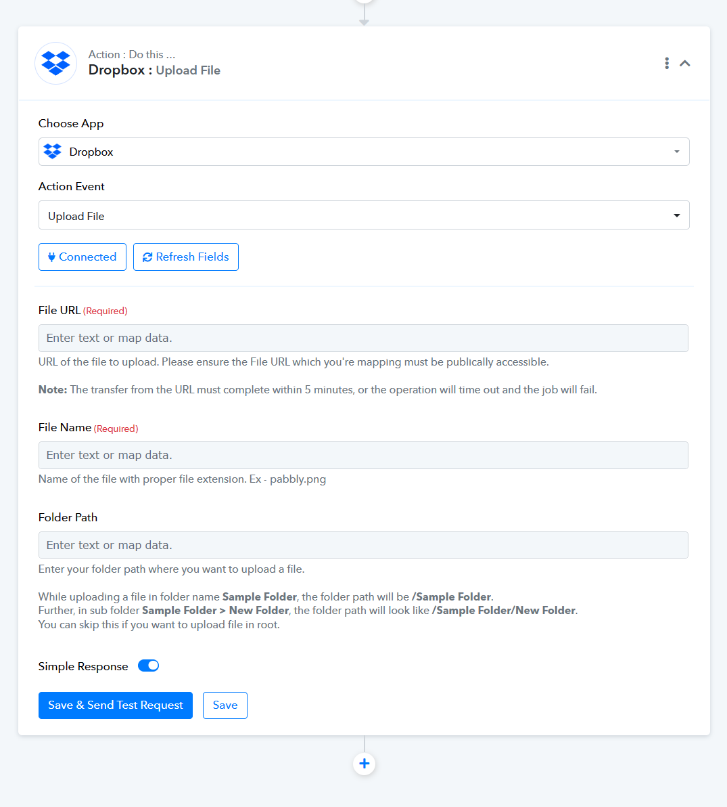
Task: Select the Upload File action event field
Action: (x=364, y=215)
